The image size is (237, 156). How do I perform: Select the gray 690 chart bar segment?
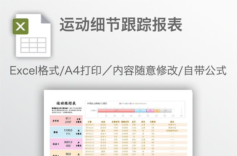[x=166, y=111]
